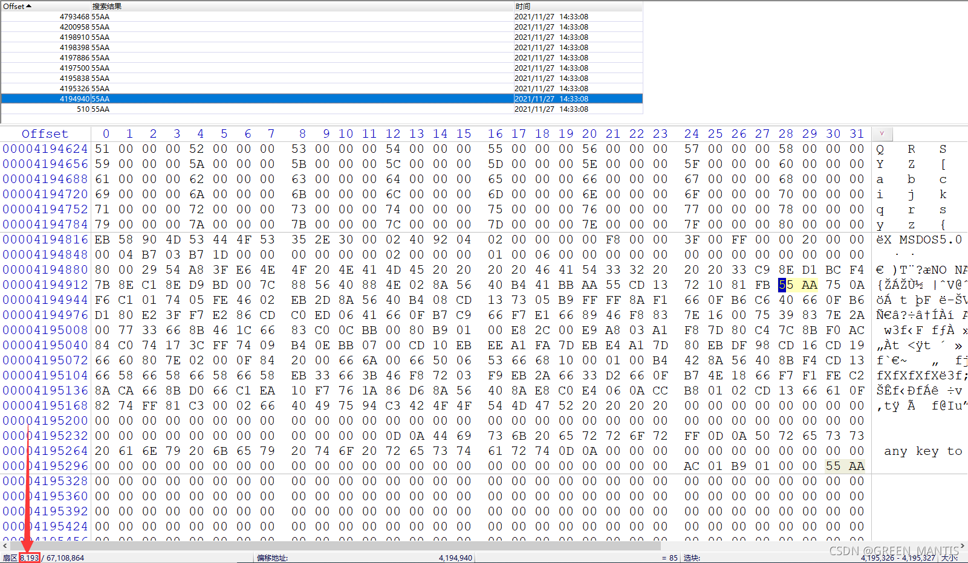Click offset row 00004194816 at sector start

tap(45, 239)
